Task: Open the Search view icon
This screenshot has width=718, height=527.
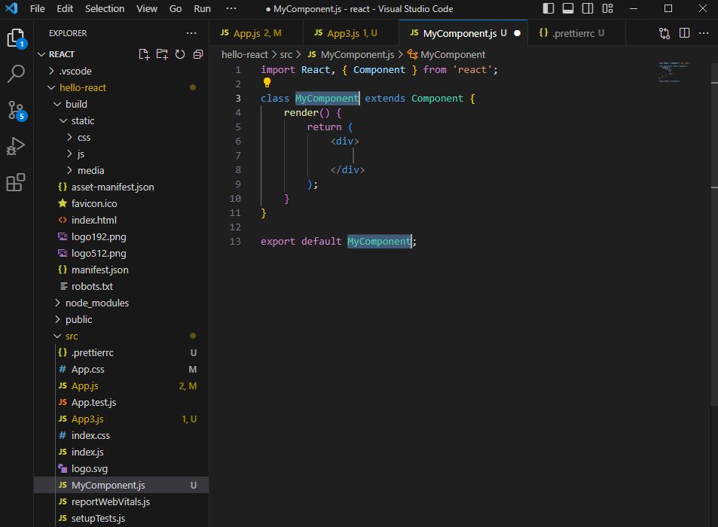Action: pos(17,73)
